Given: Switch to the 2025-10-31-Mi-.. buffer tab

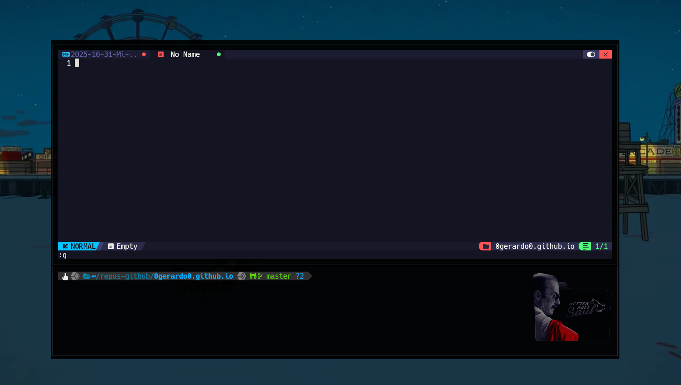Looking at the screenshot, I should [104, 54].
